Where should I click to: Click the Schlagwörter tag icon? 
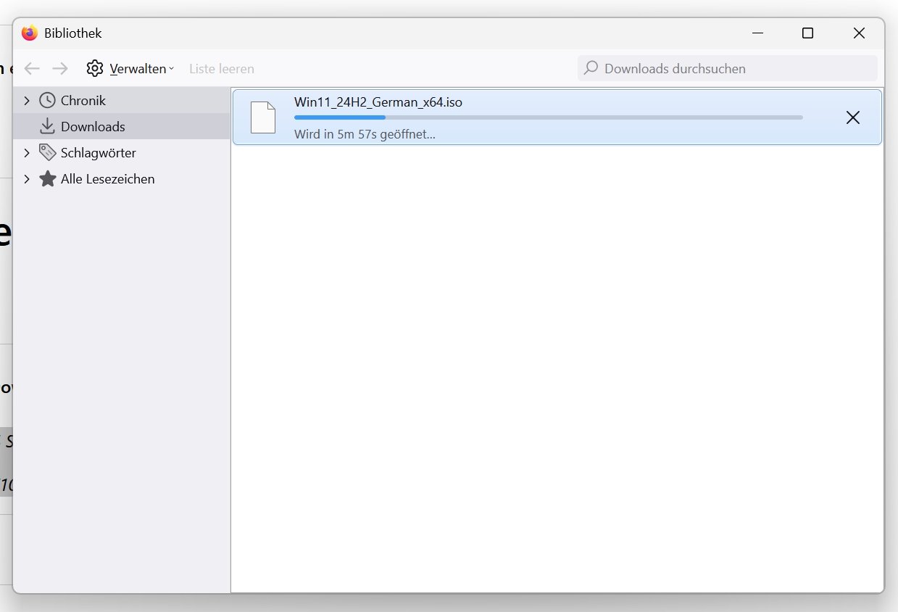coord(47,152)
